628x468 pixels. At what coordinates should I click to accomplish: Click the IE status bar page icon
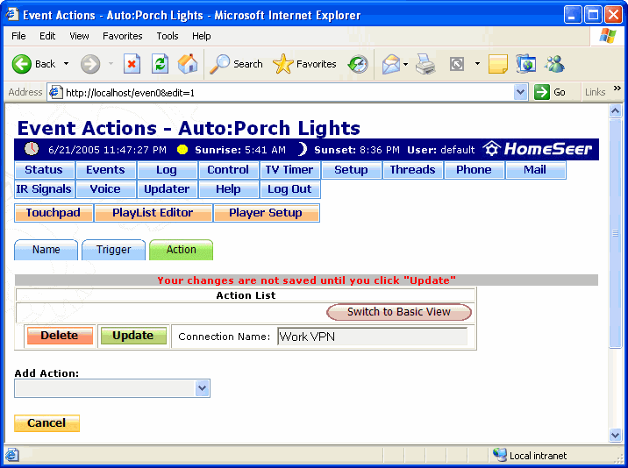pos(12,455)
